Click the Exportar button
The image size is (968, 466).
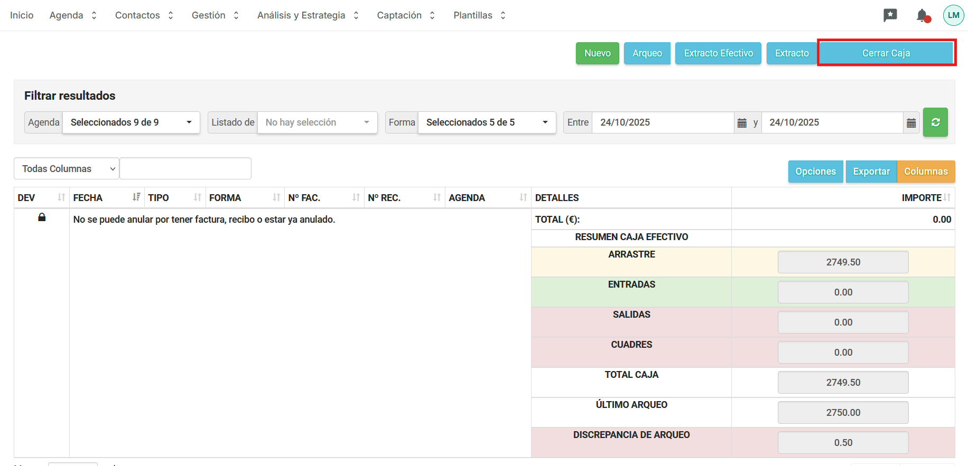pyautogui.click(x=871, y=172)
